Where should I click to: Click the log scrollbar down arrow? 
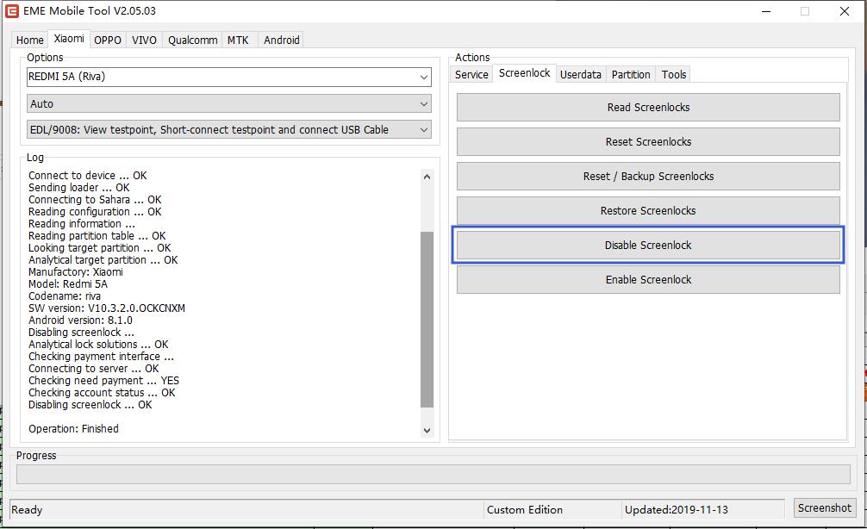click(427, 430)
